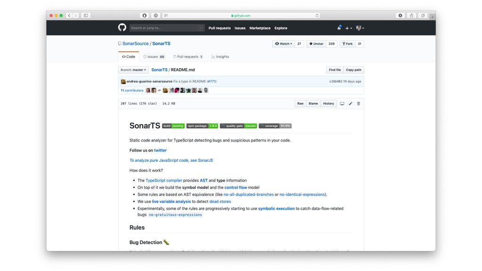This screenshot has height=271, width=482.
Task: Open the 11 contributors link
Action: 132,90
